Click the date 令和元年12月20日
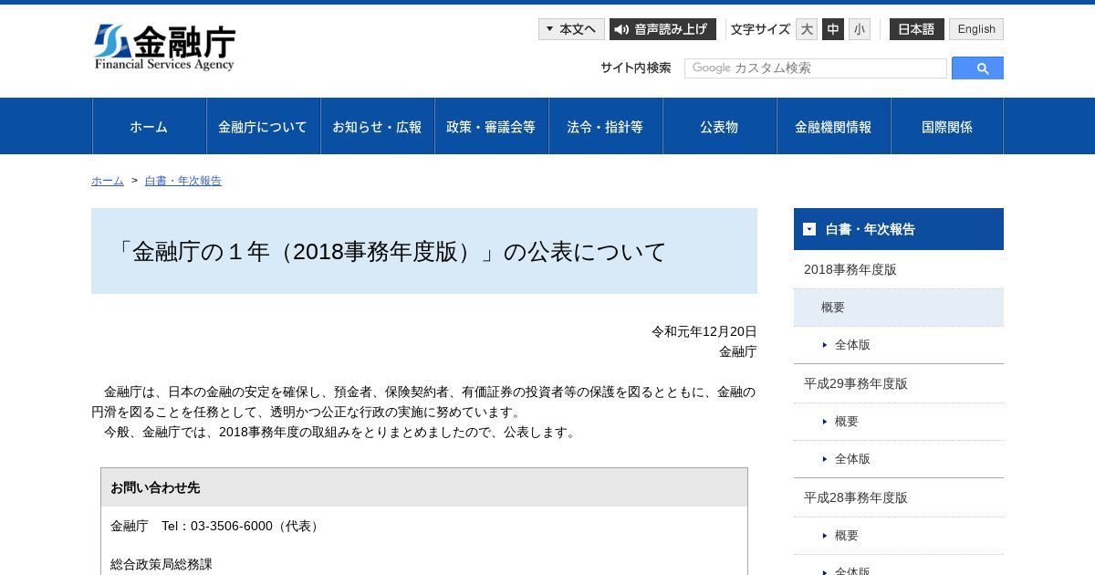 (x=704, y=331)
